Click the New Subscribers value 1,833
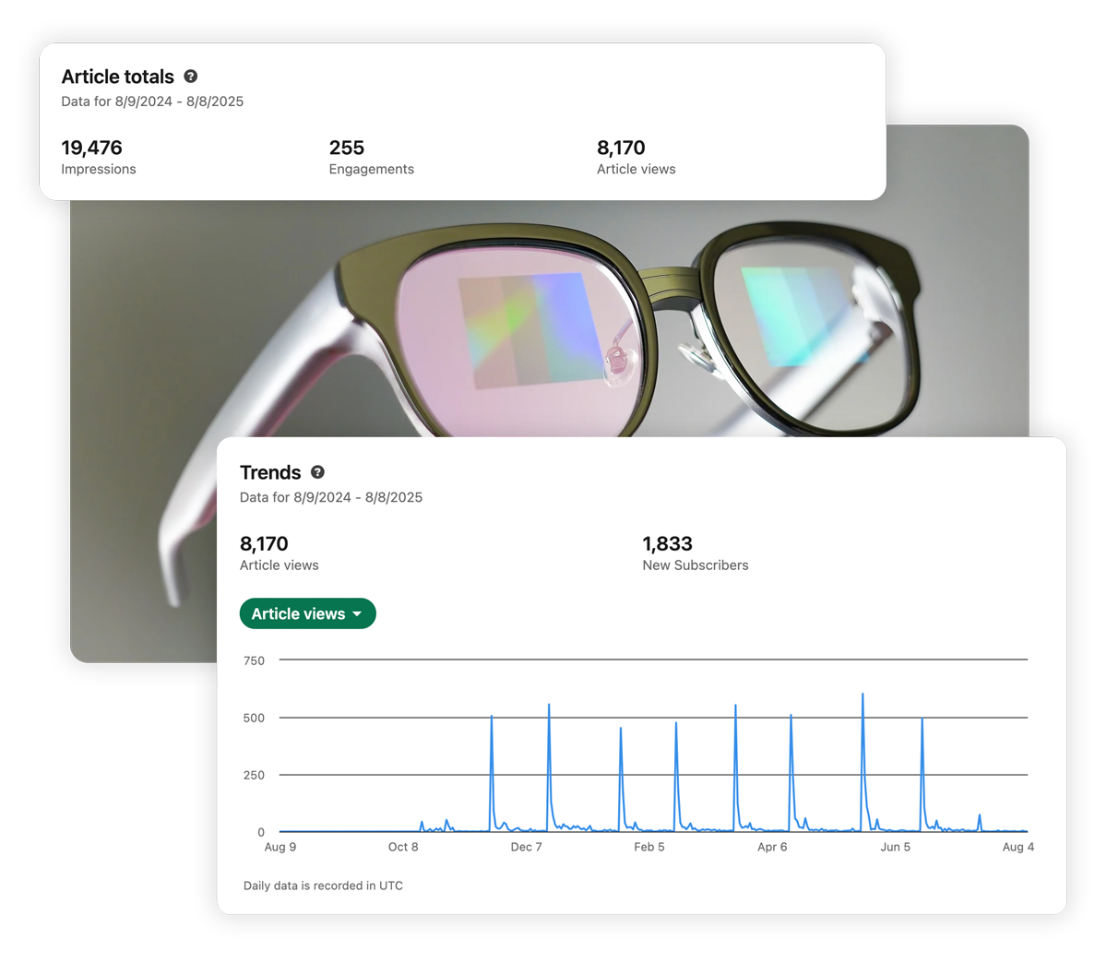Image resolution: width=1107 pixels, height=963 pixels. point(667,543)
